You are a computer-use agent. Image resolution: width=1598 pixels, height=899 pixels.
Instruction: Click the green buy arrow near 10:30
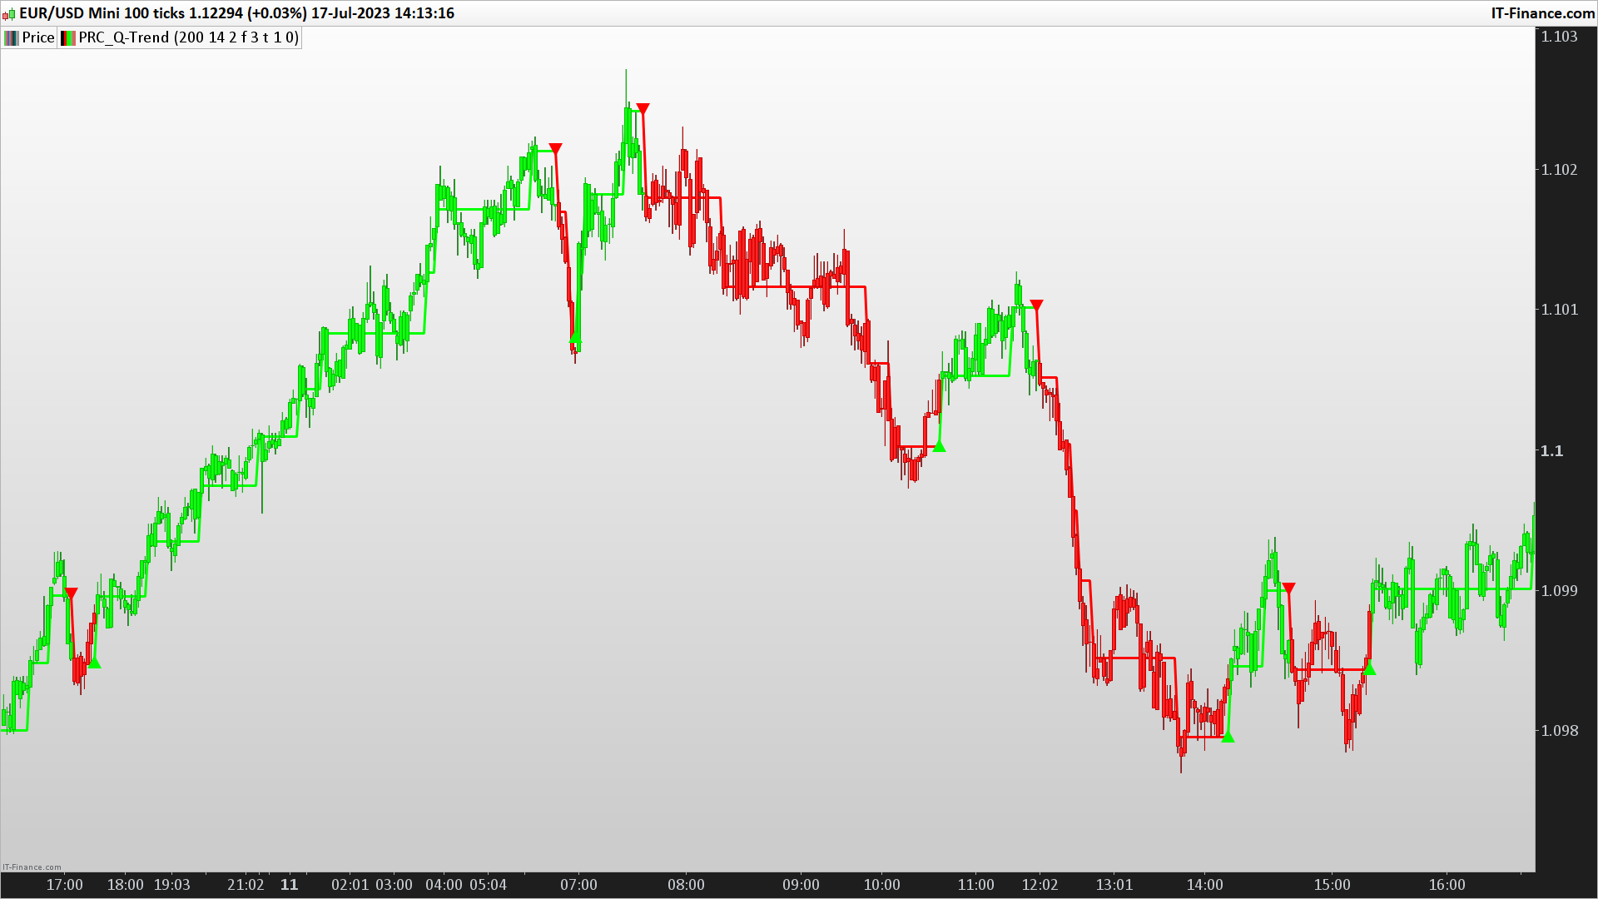point(940,447)
